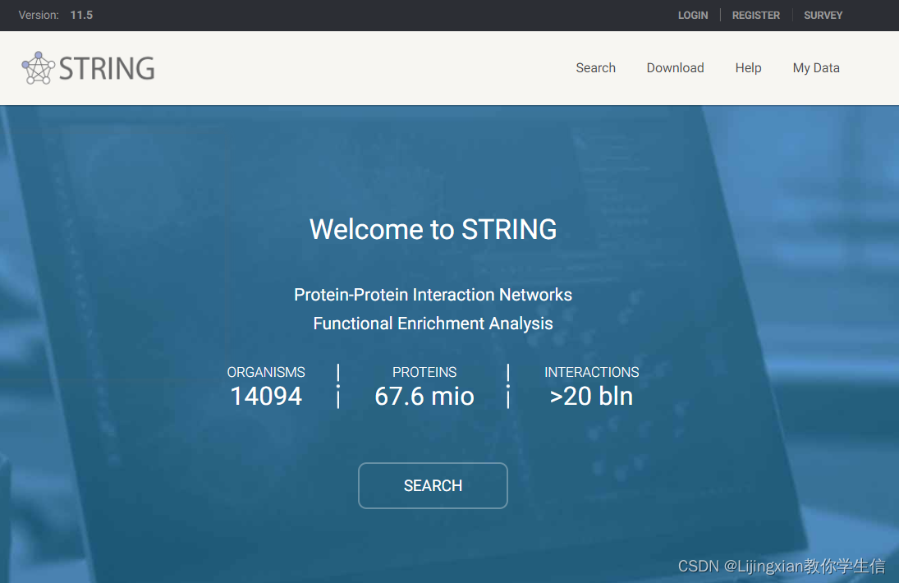Image resolution: width=899 pixels, height=583 pixels.
Task: Click the STRING network logo icon
Action: point(39,68)
